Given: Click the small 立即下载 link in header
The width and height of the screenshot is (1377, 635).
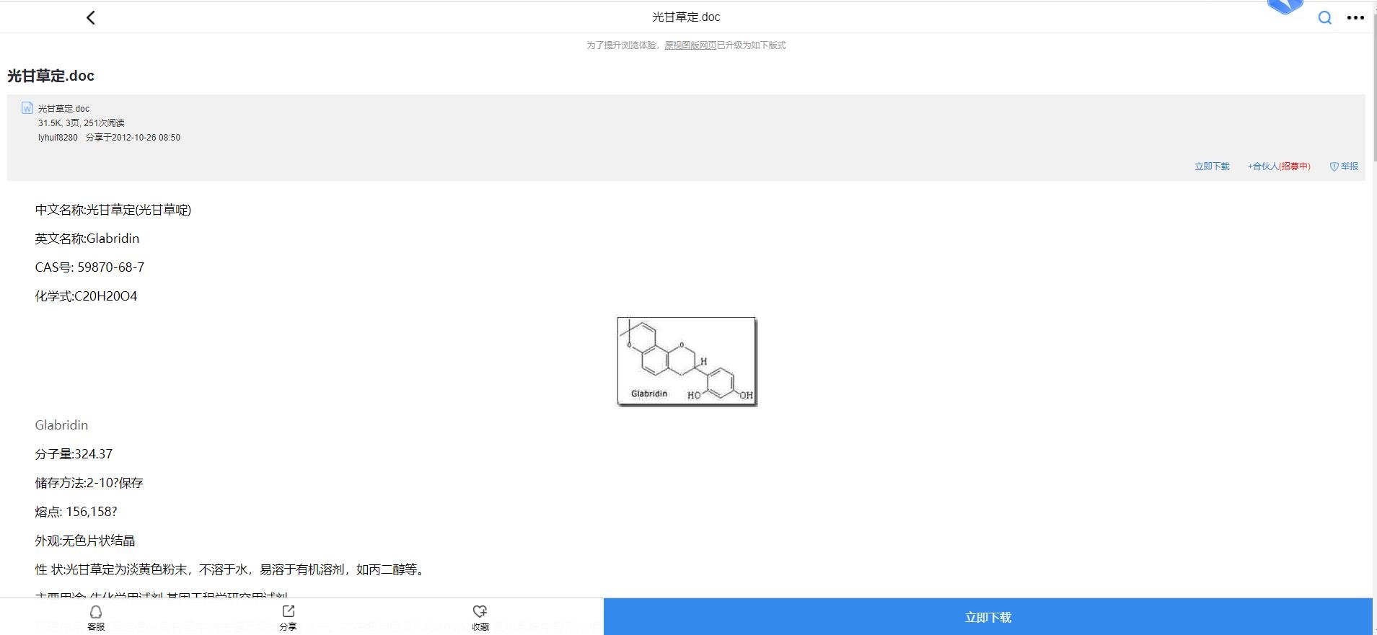Looking at the screenshot, I should pyautogui.click(x=1212, y=166).
